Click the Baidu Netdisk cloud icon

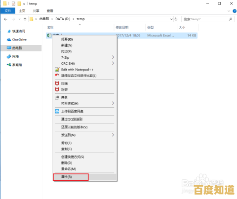pos(57,112)
